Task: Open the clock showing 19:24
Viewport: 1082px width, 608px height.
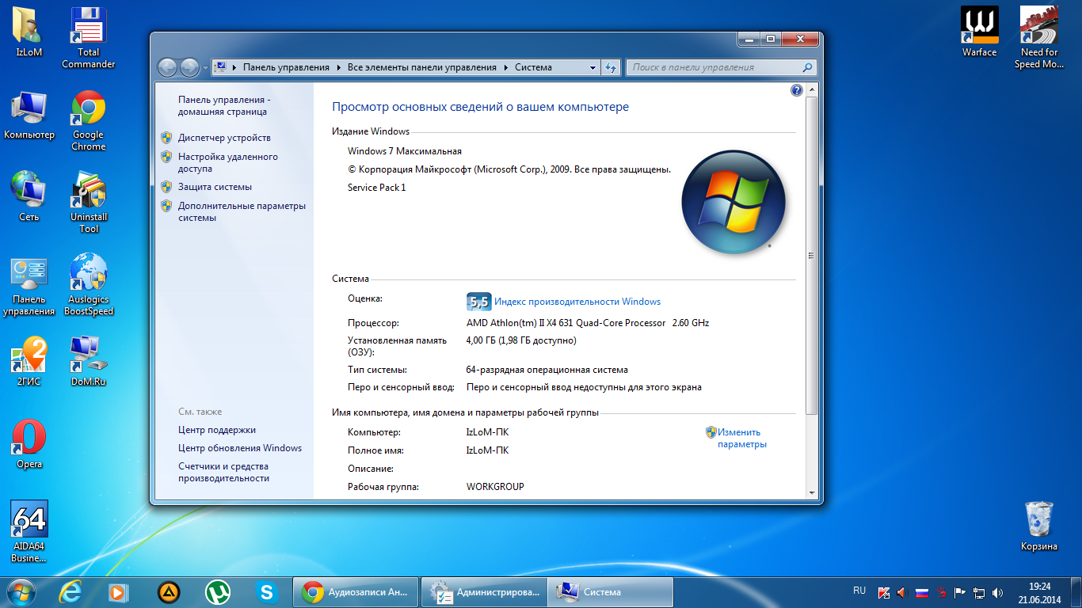Action: point(1039,592)
